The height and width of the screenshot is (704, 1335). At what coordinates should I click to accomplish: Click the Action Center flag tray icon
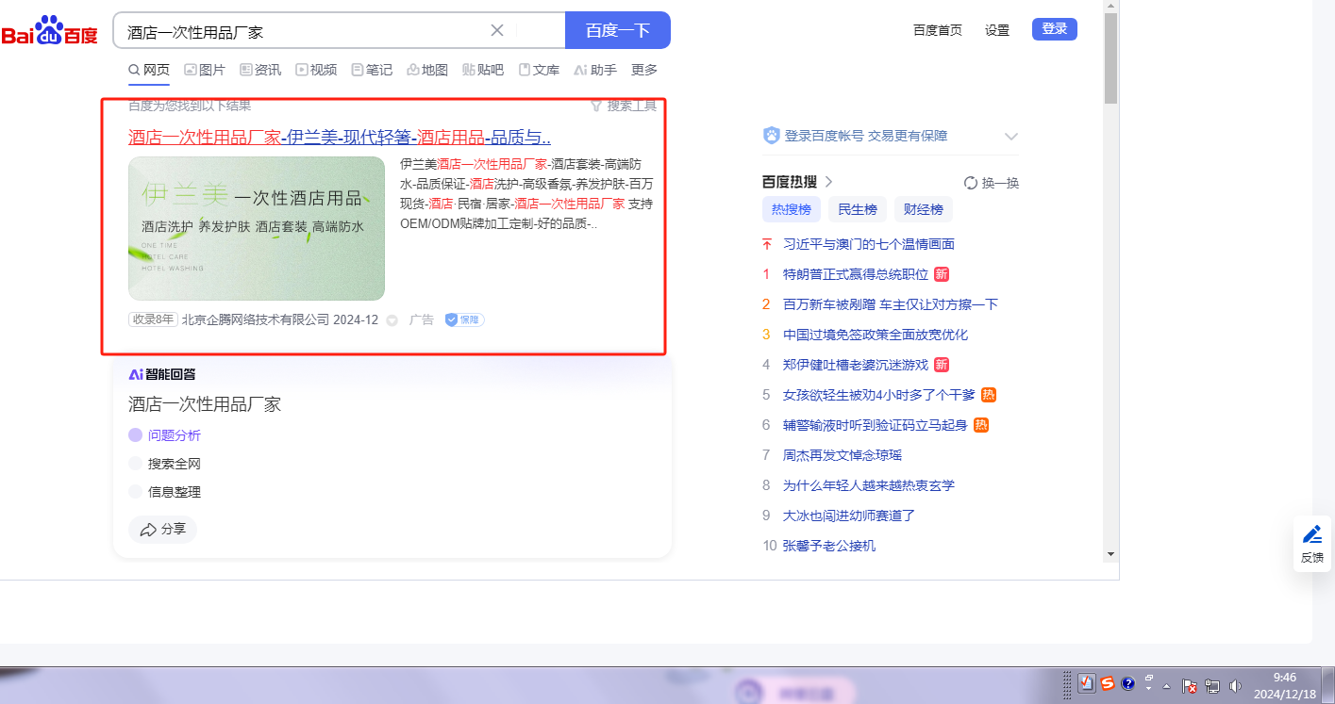click(x=1189, y=686)
